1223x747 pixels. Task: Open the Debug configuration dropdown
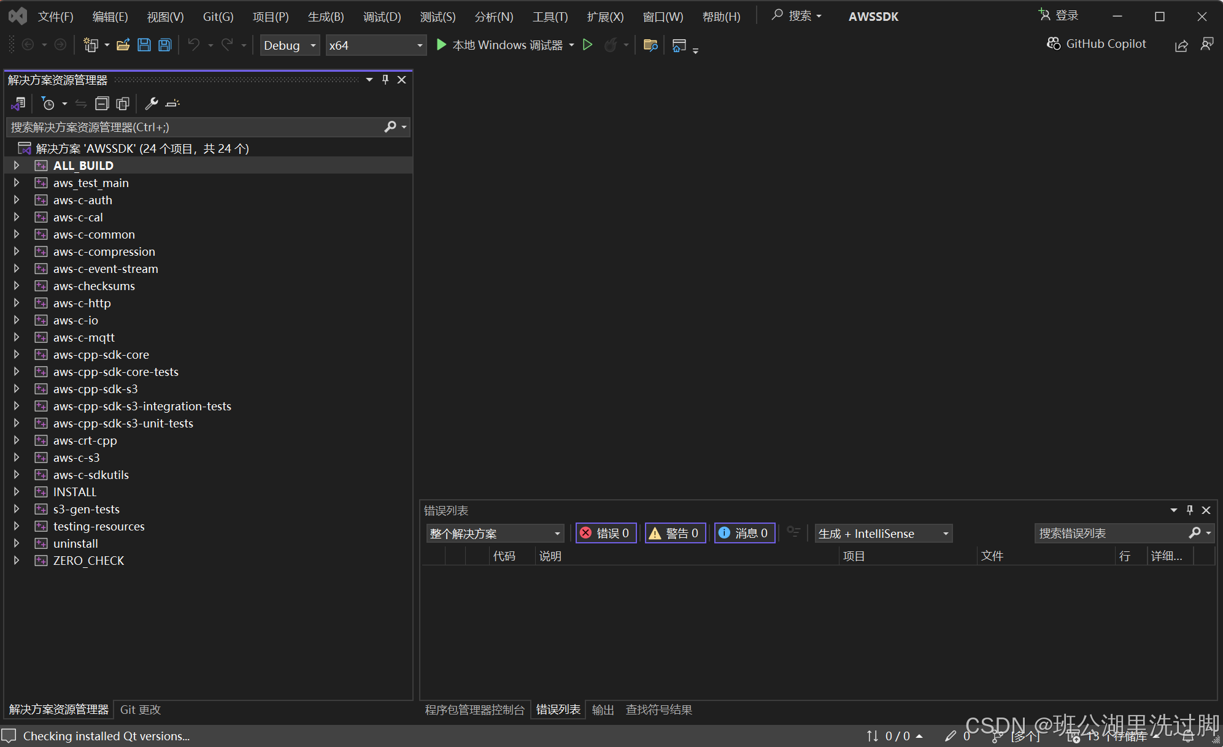pos(289,45)
